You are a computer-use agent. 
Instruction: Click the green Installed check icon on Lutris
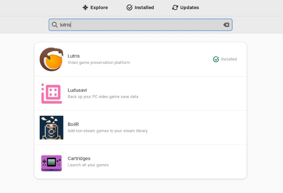point(216,59)
